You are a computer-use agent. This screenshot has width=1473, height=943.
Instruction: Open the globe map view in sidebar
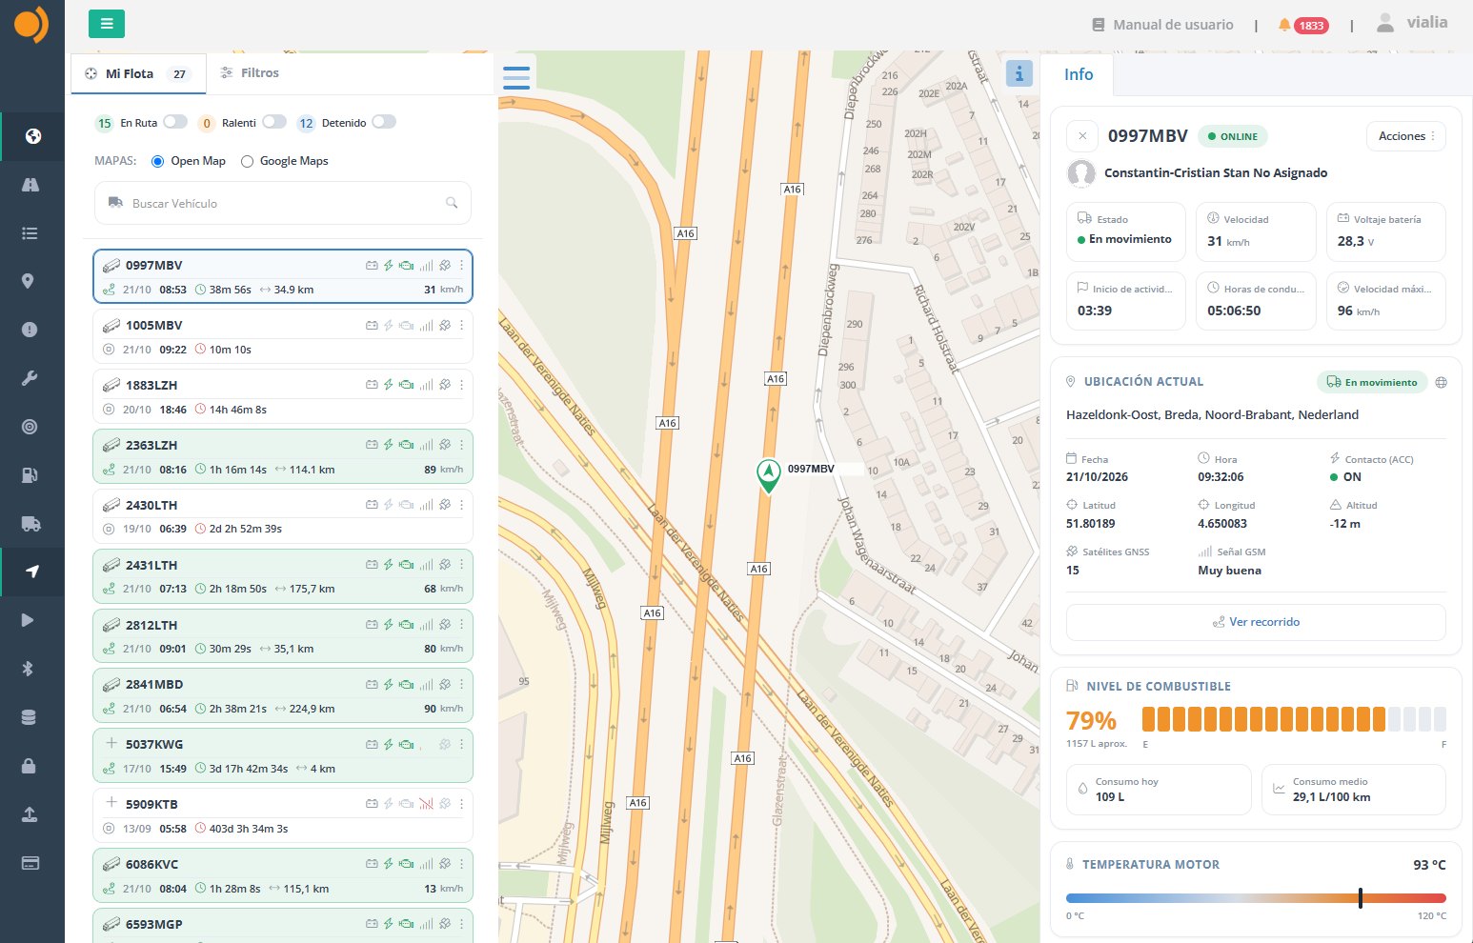(32, 136)
